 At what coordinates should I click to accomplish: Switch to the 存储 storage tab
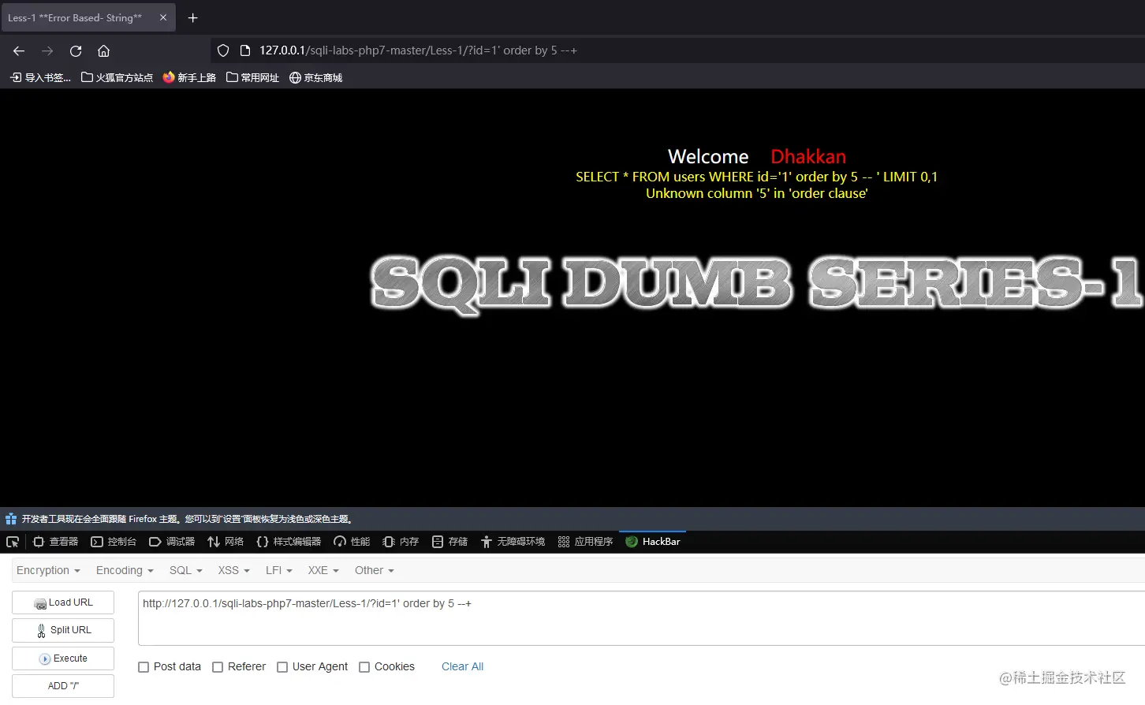click(449, 542)
